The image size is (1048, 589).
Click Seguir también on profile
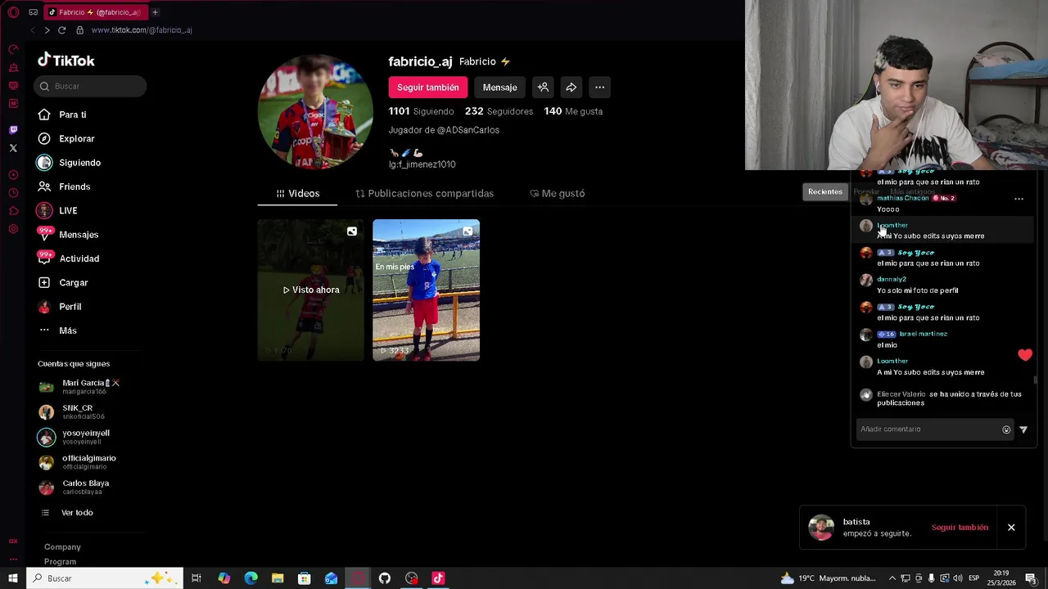click(x=428, y=88)
